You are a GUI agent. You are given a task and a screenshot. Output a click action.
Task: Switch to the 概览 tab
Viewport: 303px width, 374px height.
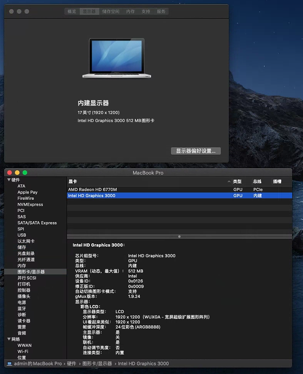(x=72, y=11)
